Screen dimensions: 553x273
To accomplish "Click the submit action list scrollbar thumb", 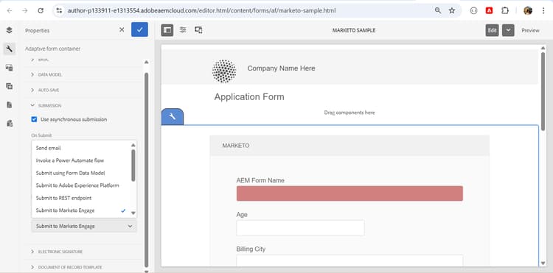I will click(133, 166).
